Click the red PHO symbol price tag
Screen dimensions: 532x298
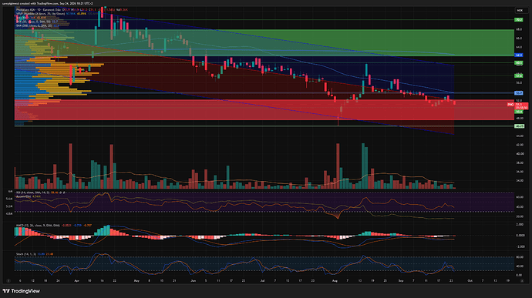coord(510,105)
